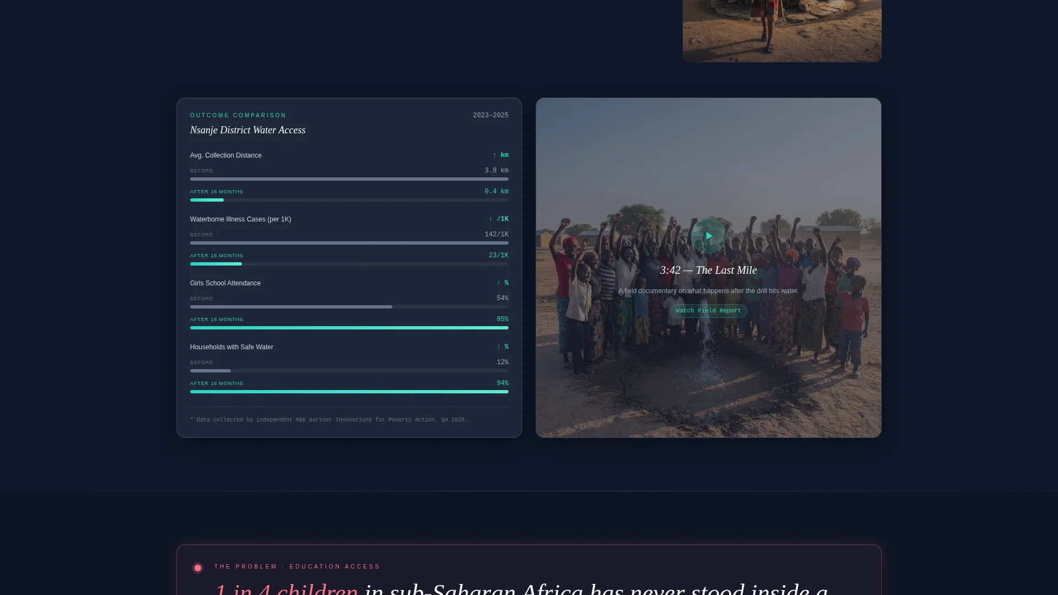Click the 85% after value
This screenshot has height=595, width=1058.
503,320
